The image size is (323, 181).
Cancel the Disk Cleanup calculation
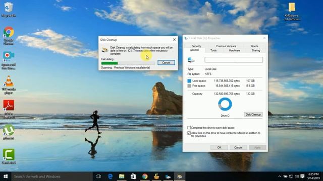(x=166, y=62)
